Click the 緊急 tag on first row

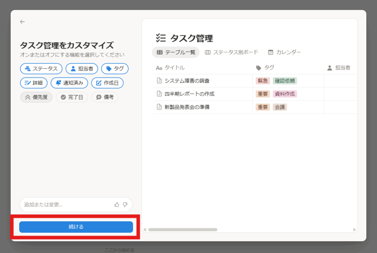tap(263, 81)
